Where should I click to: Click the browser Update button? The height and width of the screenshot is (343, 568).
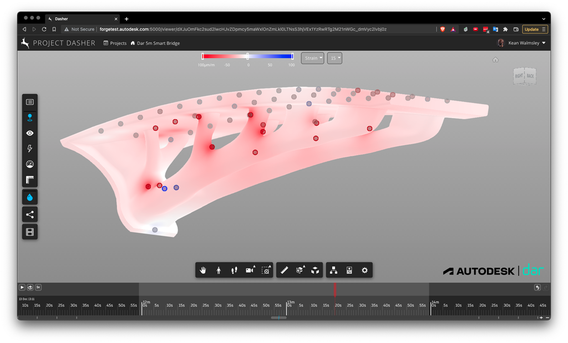[x=534, y=29]
